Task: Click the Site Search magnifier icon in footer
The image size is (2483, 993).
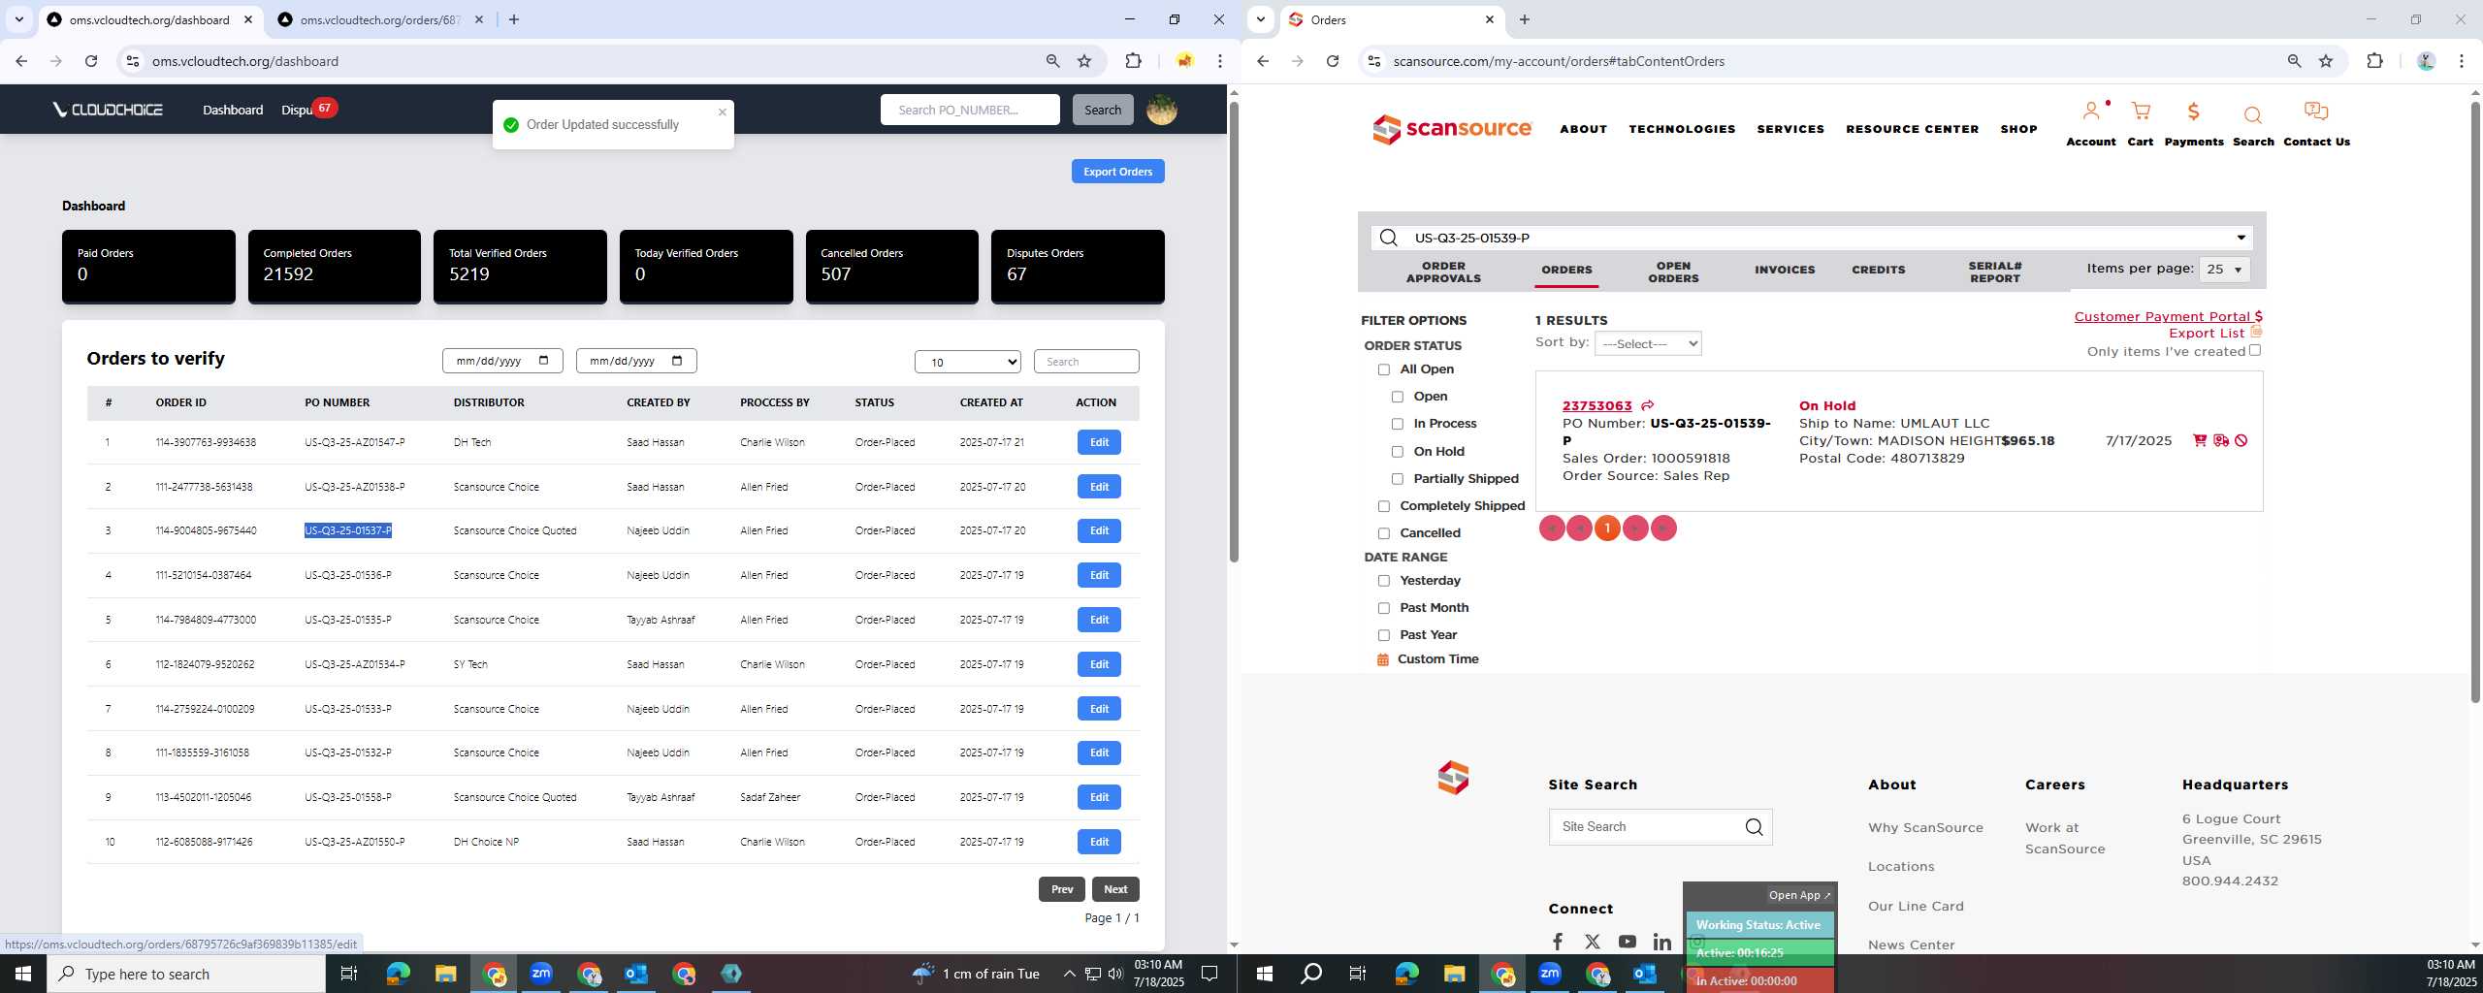Action: click(x=1754, y=827)
